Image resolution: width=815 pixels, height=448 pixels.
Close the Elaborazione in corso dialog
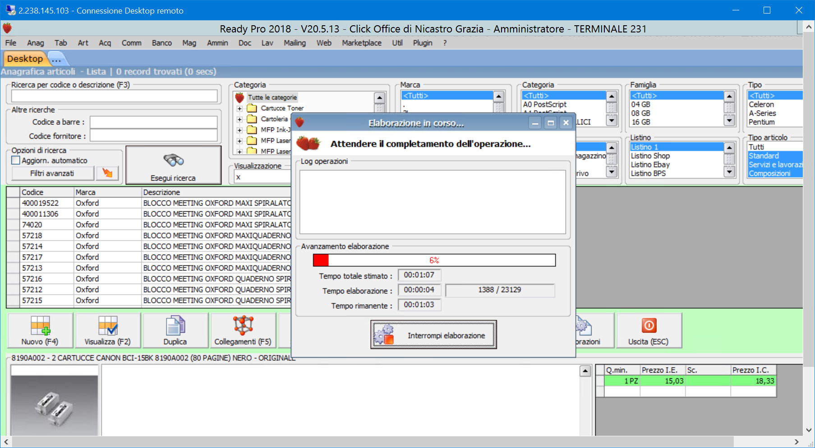click(x=566, y=123)
